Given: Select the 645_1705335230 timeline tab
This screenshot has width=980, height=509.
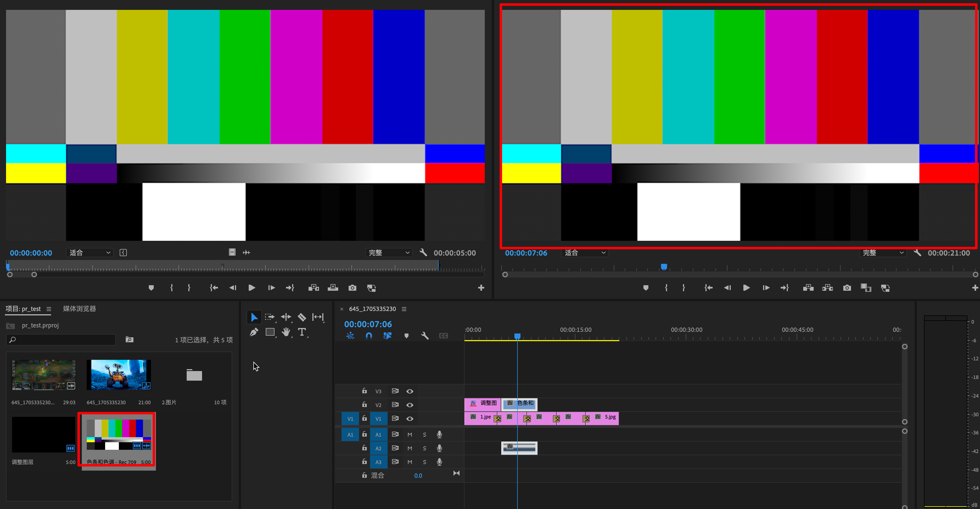Looking at the screenshot, I should pos(373,309).
